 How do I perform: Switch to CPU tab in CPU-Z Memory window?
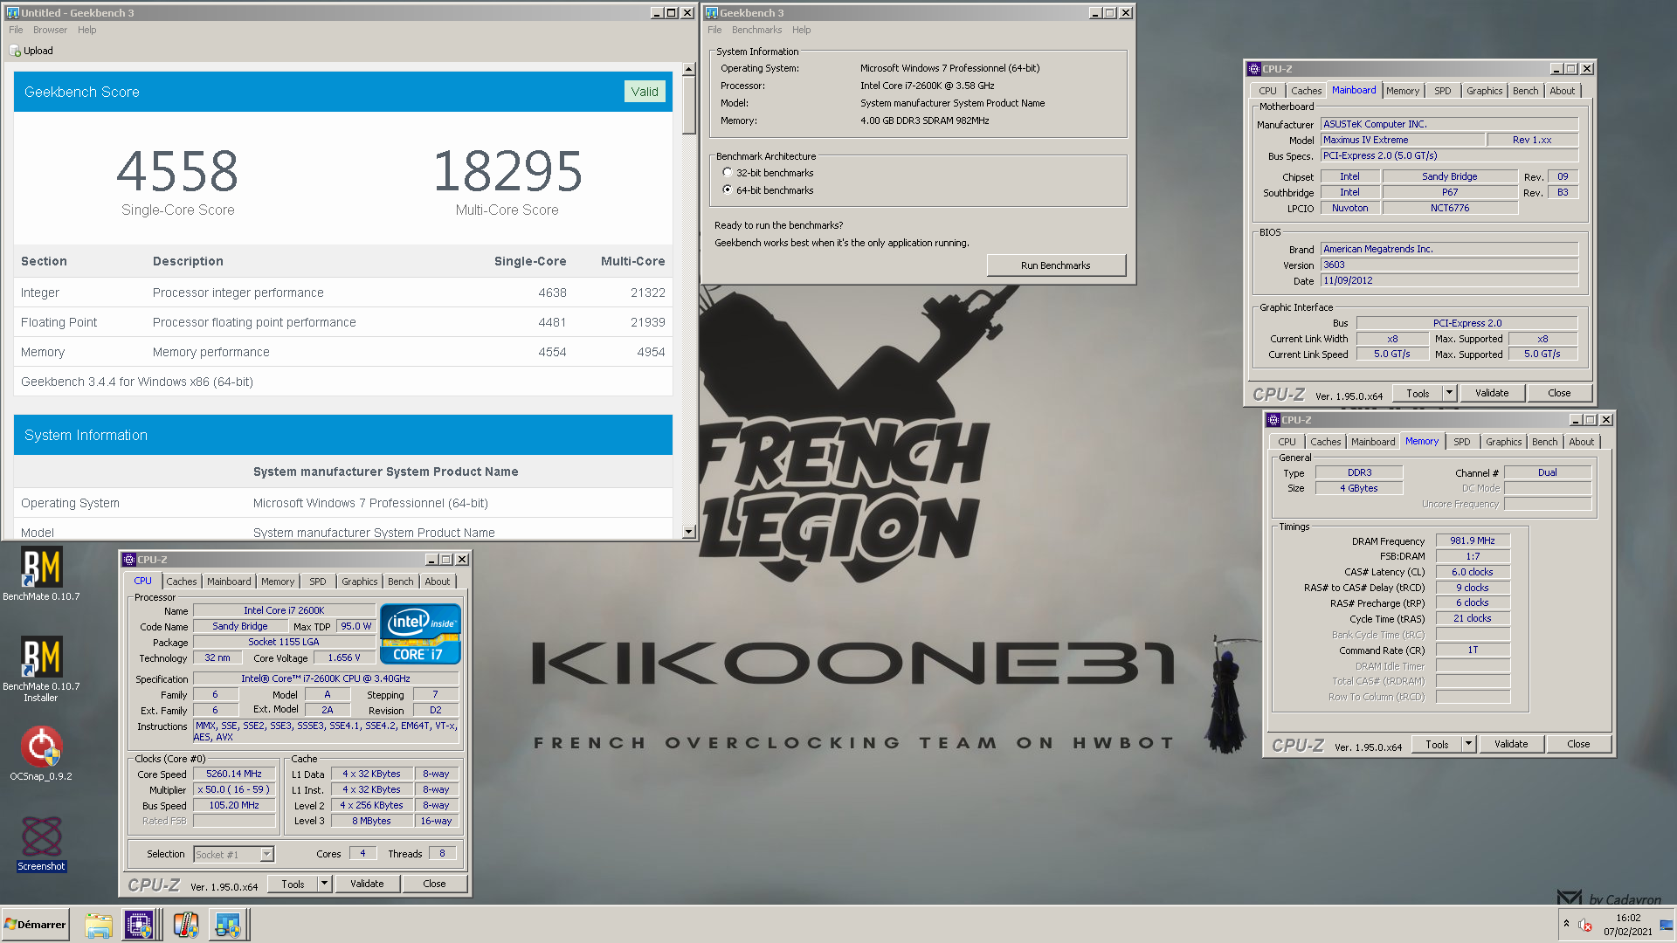click(1287, 442)
